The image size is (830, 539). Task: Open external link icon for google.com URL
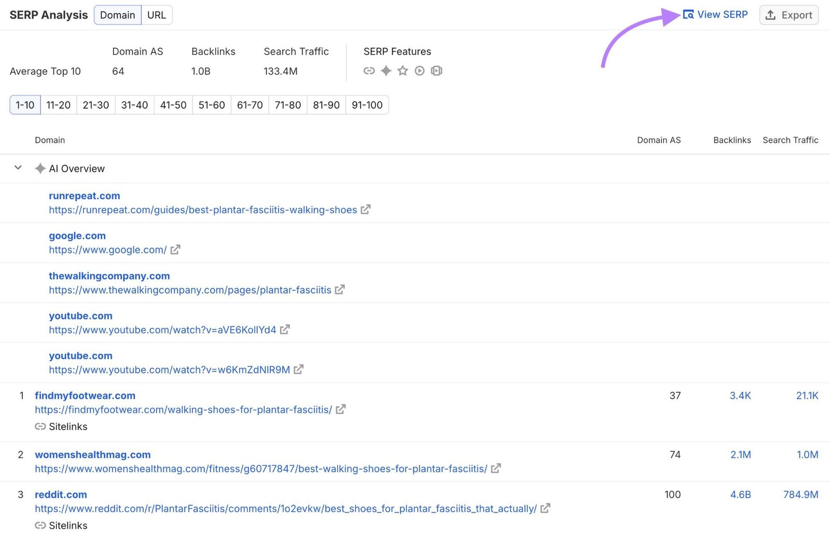click(175, 250)
